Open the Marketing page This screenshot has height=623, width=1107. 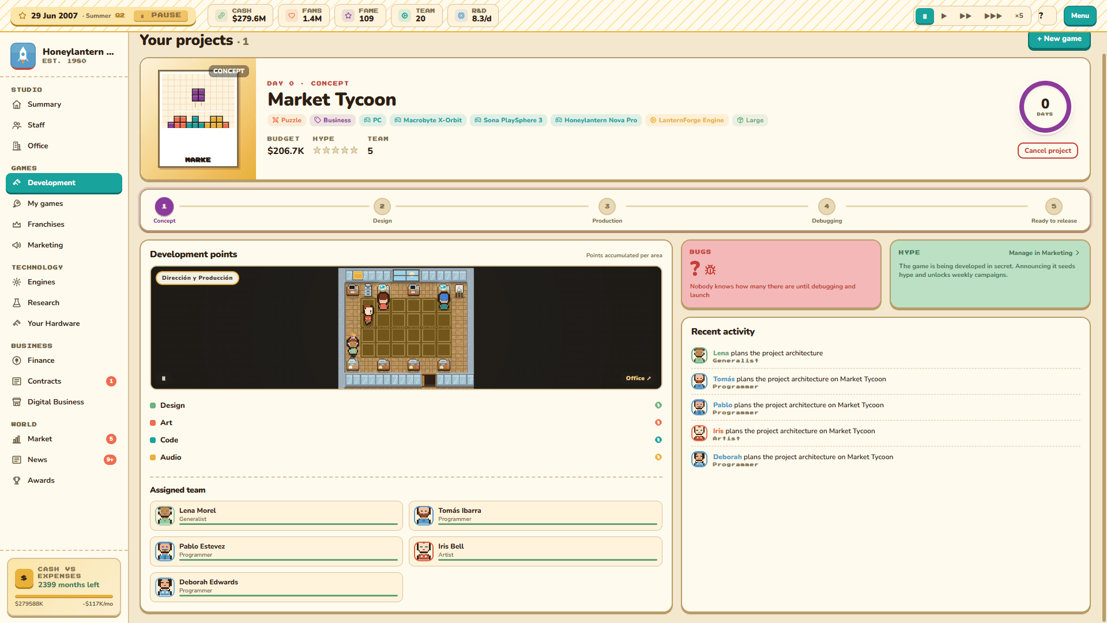pos(63,245)
